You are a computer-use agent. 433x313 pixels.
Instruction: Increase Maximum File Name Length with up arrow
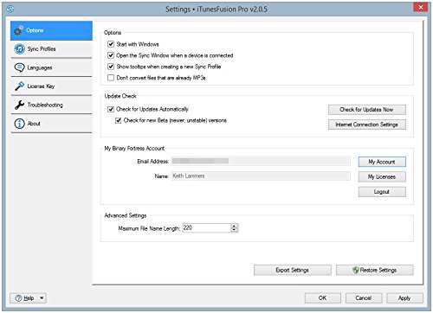235,226
